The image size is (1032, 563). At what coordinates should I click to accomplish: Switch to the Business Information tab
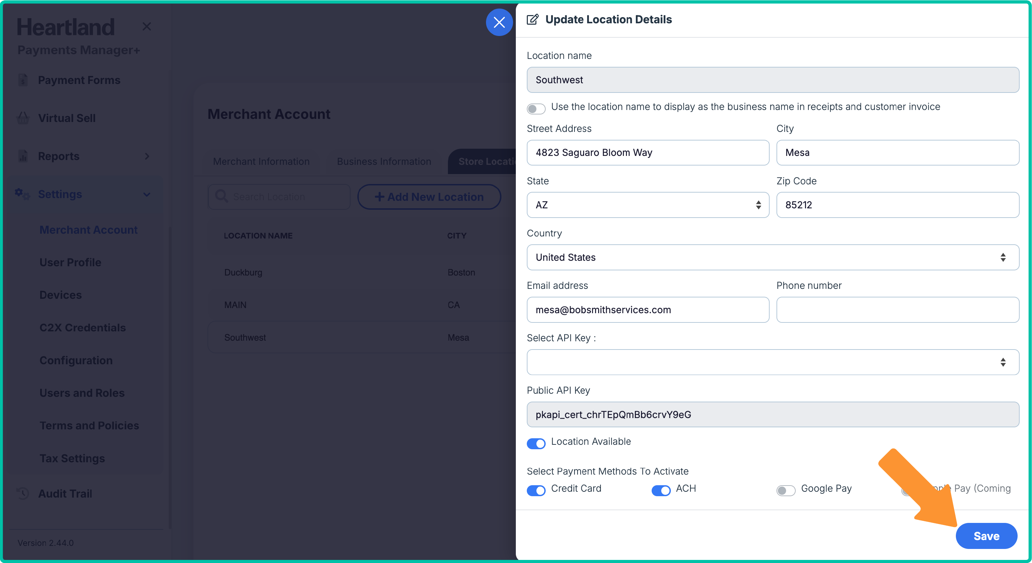(384, 161)
